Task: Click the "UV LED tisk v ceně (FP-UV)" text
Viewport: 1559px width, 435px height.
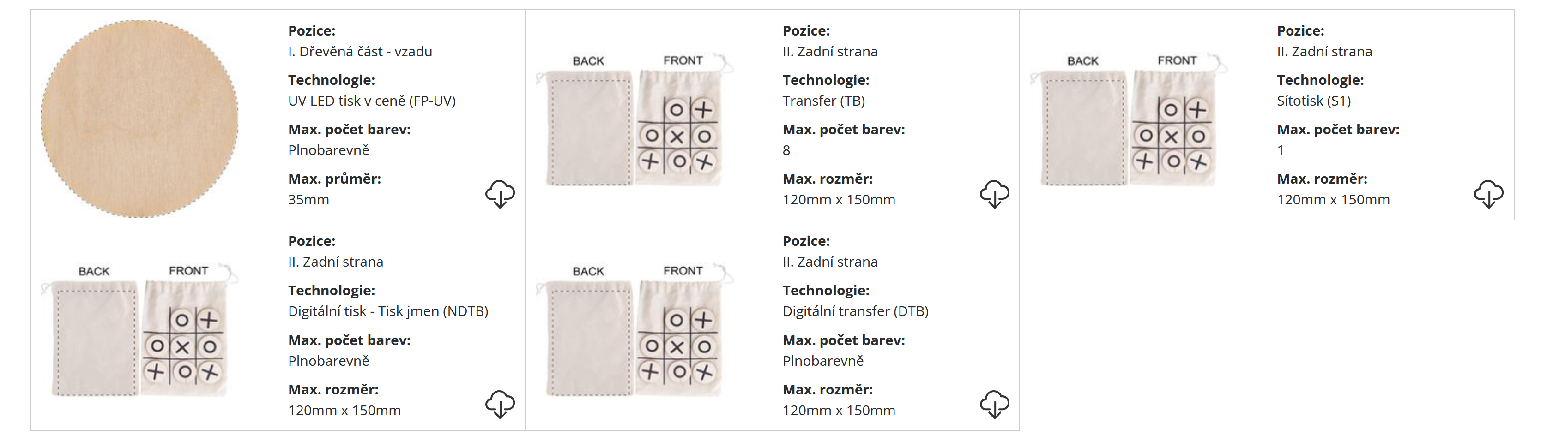Action: click(372, 101)
